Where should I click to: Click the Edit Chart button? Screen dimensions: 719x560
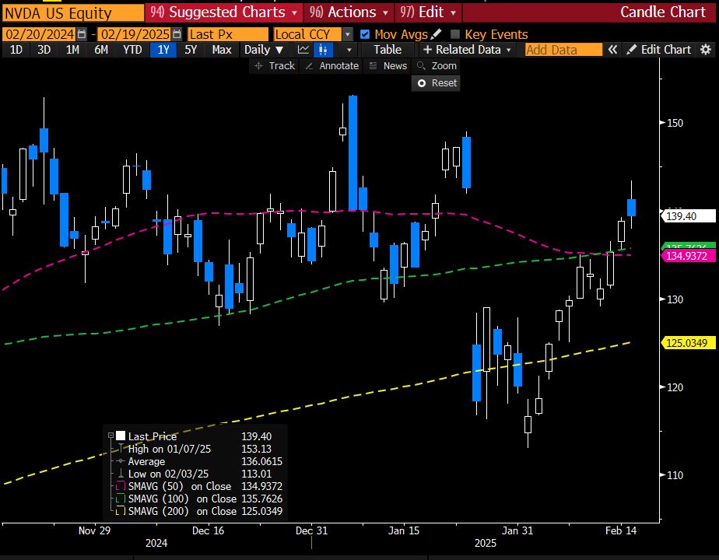tap(659, 50)
